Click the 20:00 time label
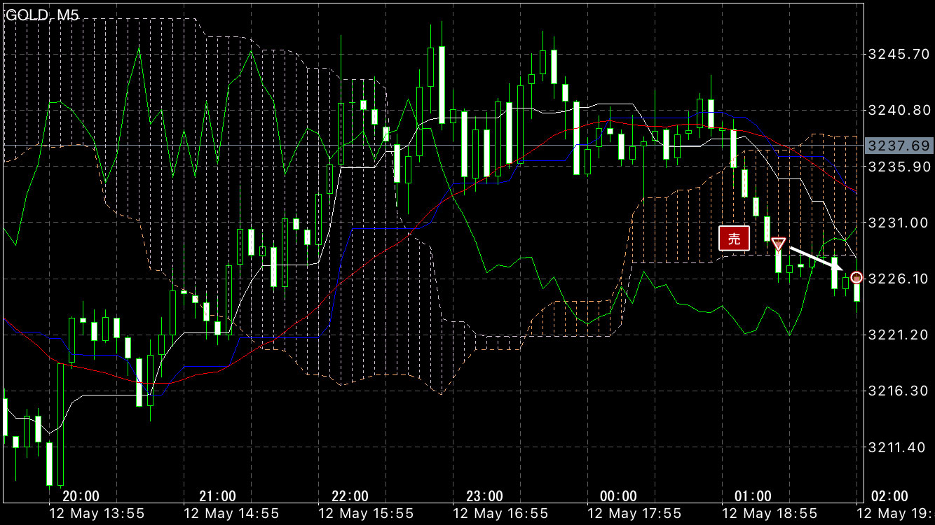 (x=81, y=496)
